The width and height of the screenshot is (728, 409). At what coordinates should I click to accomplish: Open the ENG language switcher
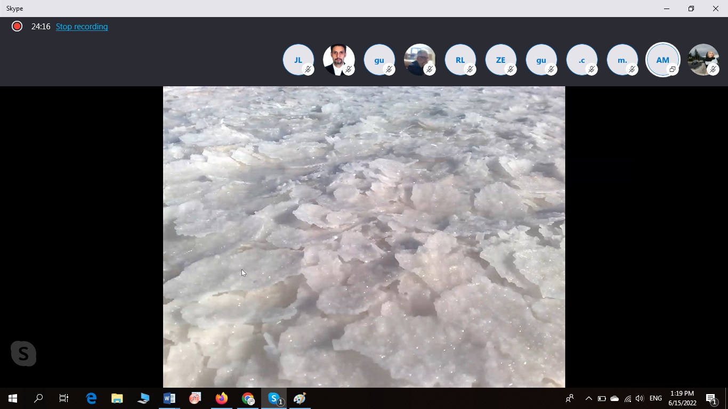click(x=656, y=398)
